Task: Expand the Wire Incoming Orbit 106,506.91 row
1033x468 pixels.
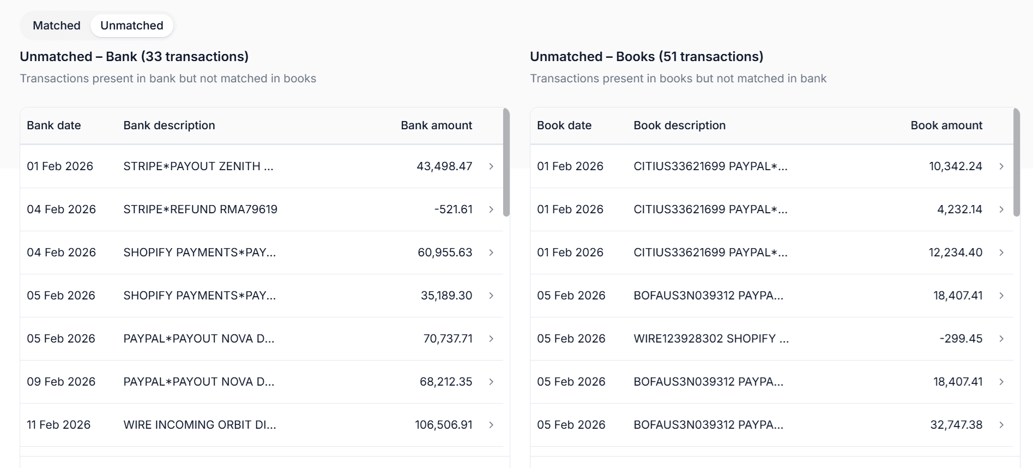Action: pos(491,425)
